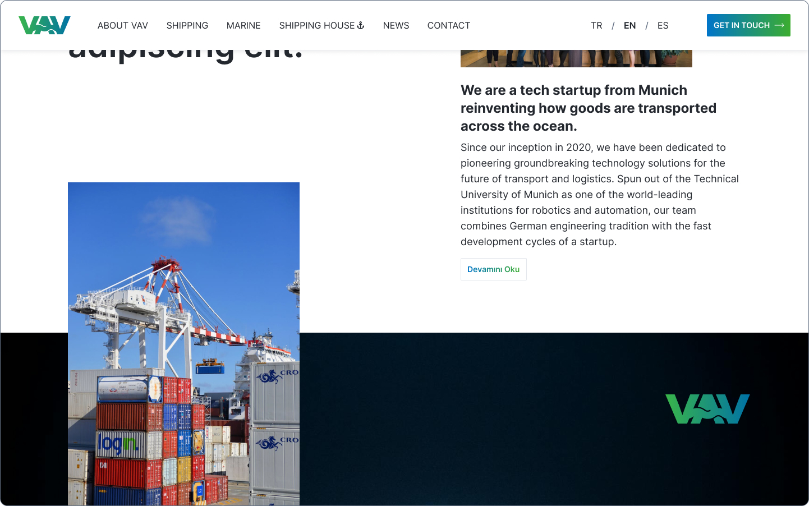Open the Contact page
The width and height of the screenshot is (809, 506).
pyautogui.click(x=449, y=25)
